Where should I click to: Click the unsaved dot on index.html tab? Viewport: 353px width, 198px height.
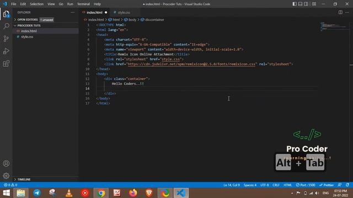(106, 12)
